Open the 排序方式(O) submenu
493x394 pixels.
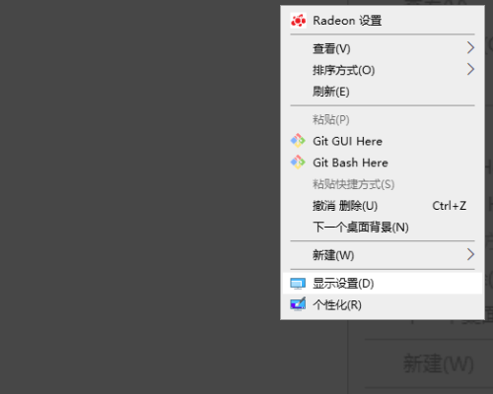click(383, 70)
